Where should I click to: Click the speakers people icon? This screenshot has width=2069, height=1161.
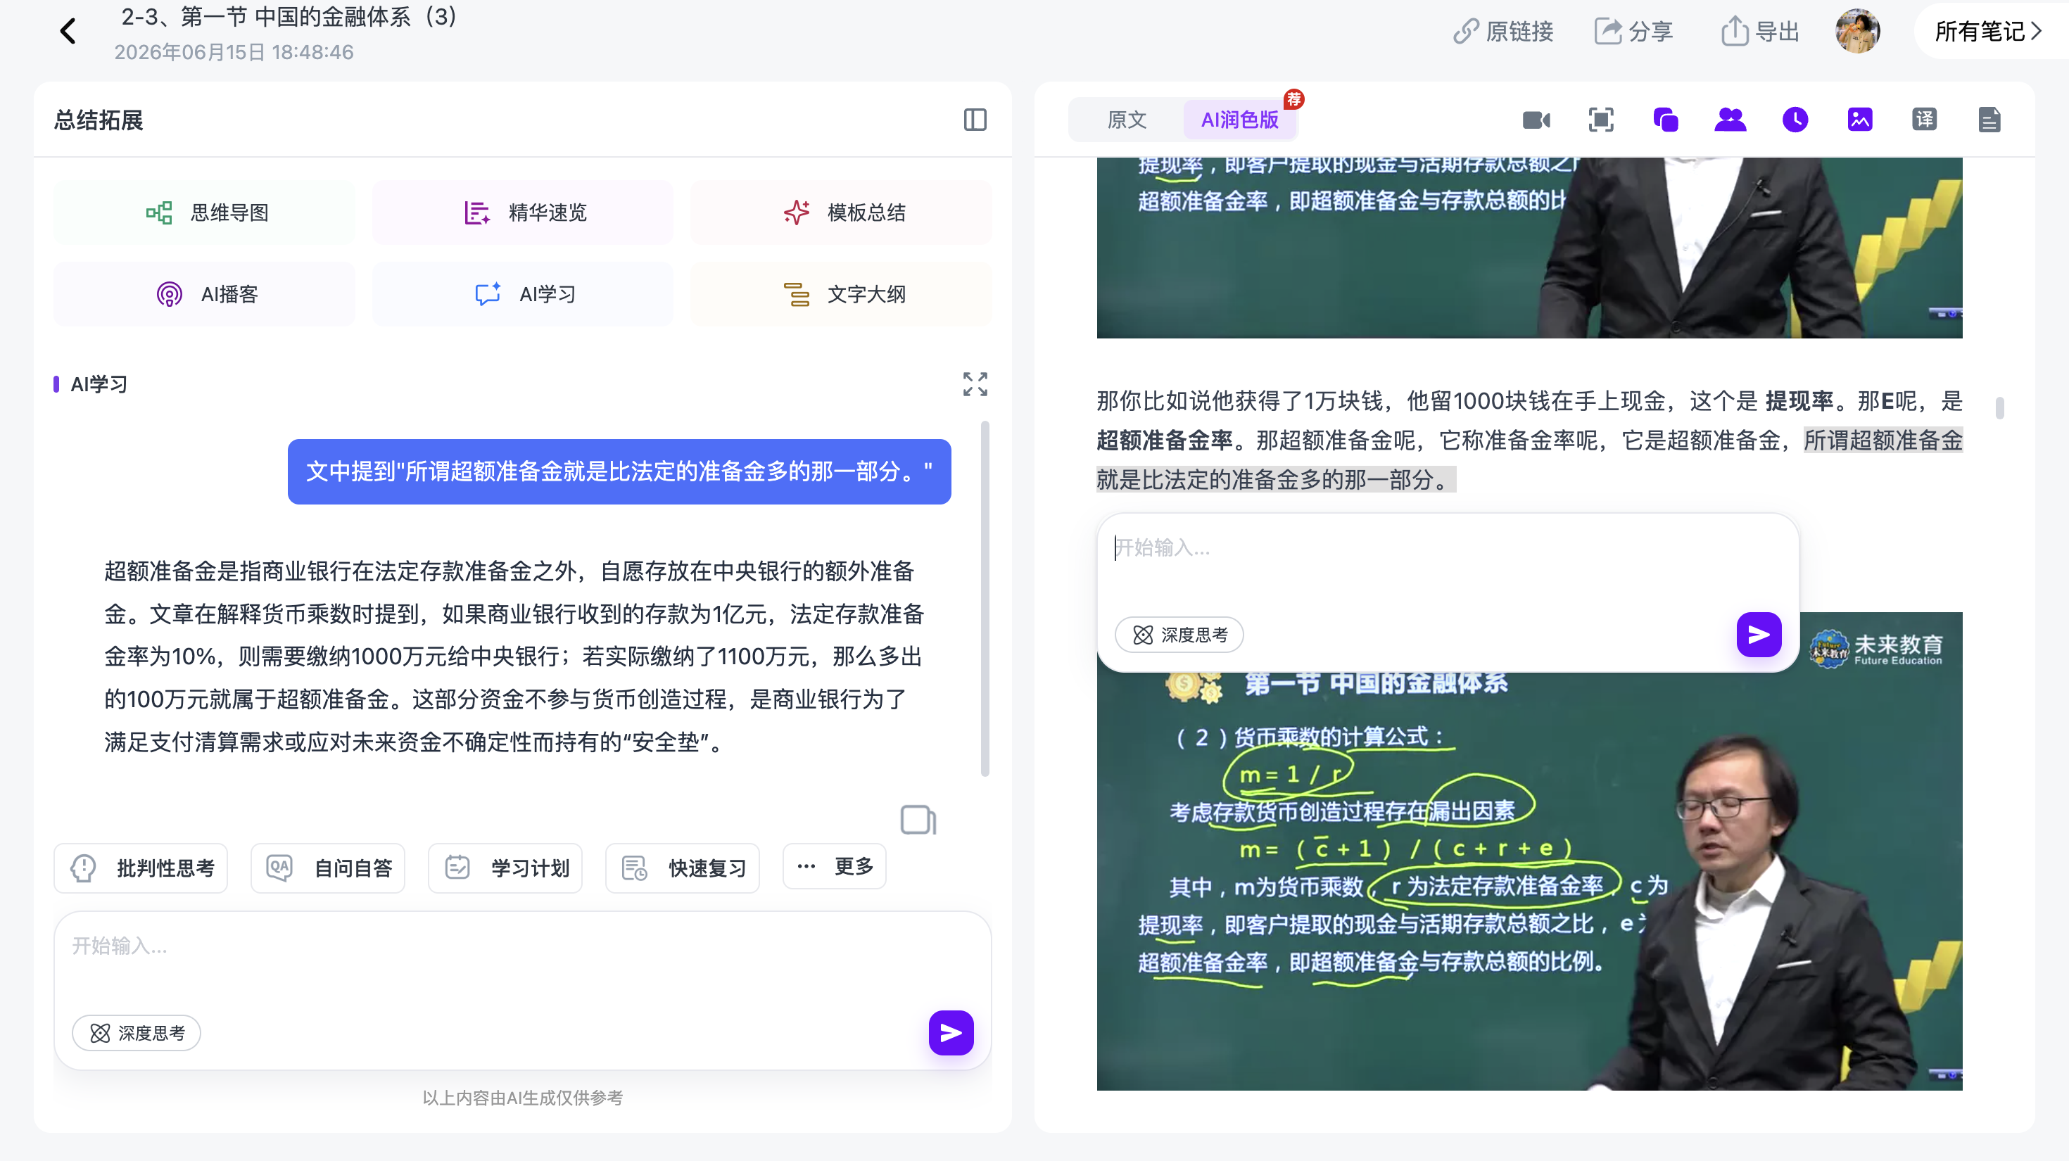1730,120
